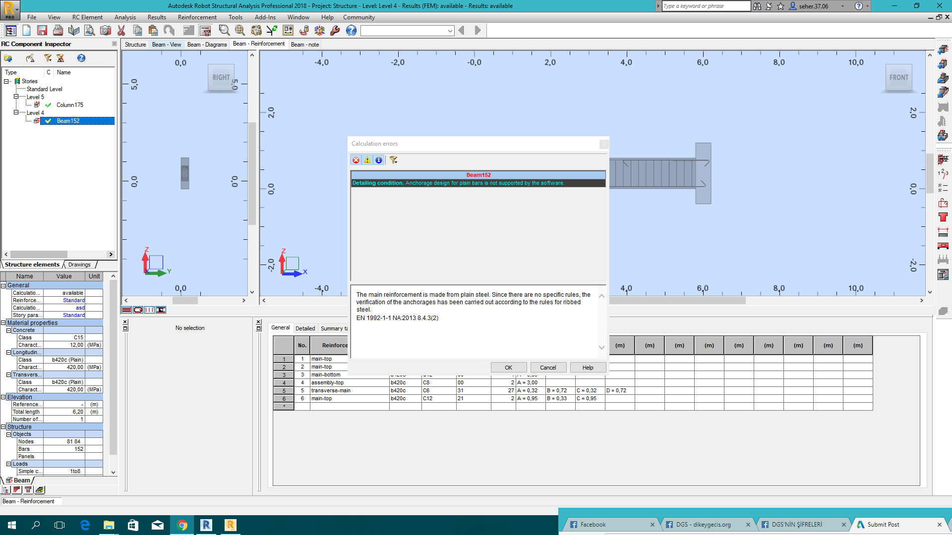The height and width of the screenshot is (535, 952).
Task: Collapse the Material properties section
Action: (4, 322)
